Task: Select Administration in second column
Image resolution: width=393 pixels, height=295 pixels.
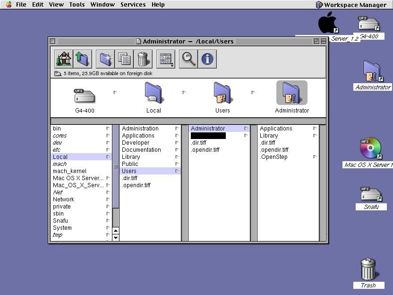Action: point(150,129)
